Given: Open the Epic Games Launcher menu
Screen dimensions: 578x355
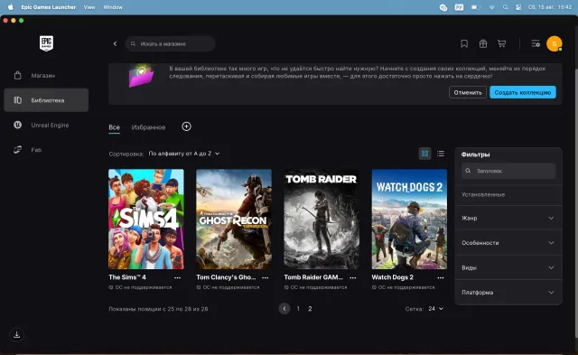Looking at the screenshot, I should coord(48,7).
